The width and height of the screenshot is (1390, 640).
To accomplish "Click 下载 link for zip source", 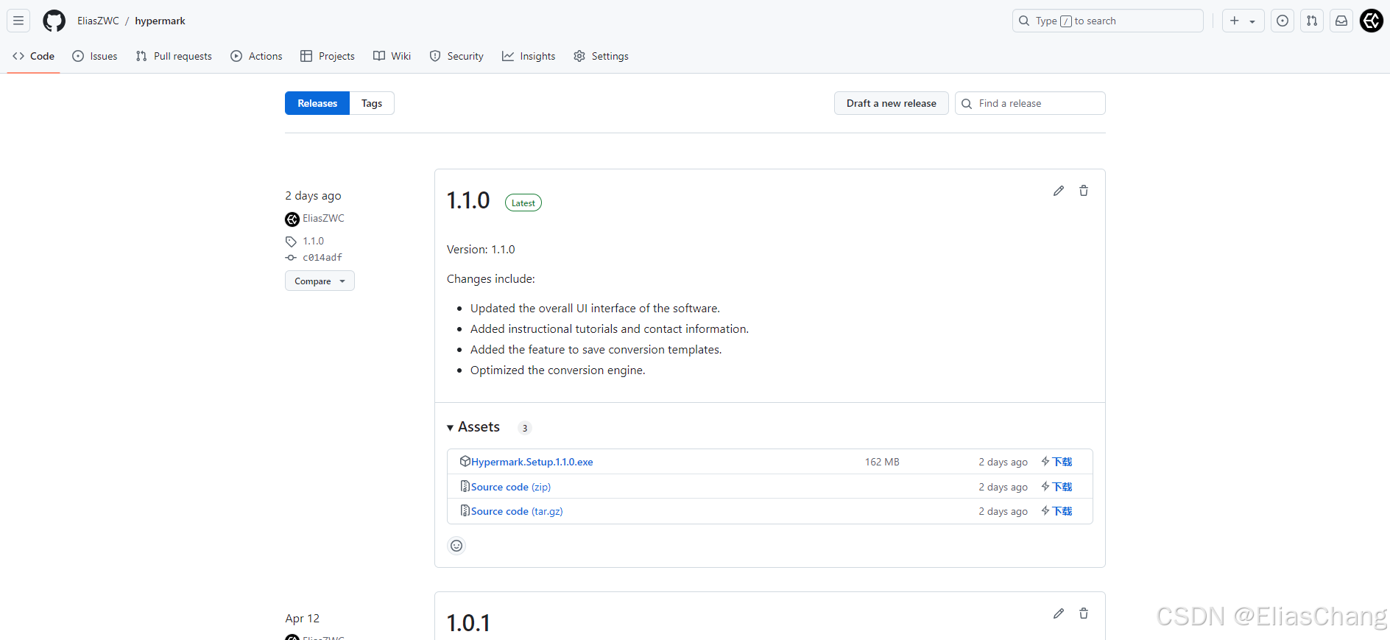I will [x=1056, y=487].
